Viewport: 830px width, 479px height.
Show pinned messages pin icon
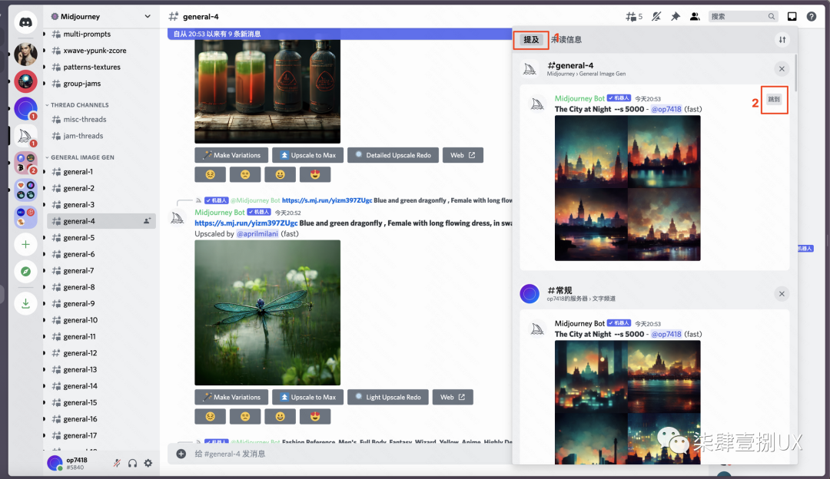coord(676,16)
